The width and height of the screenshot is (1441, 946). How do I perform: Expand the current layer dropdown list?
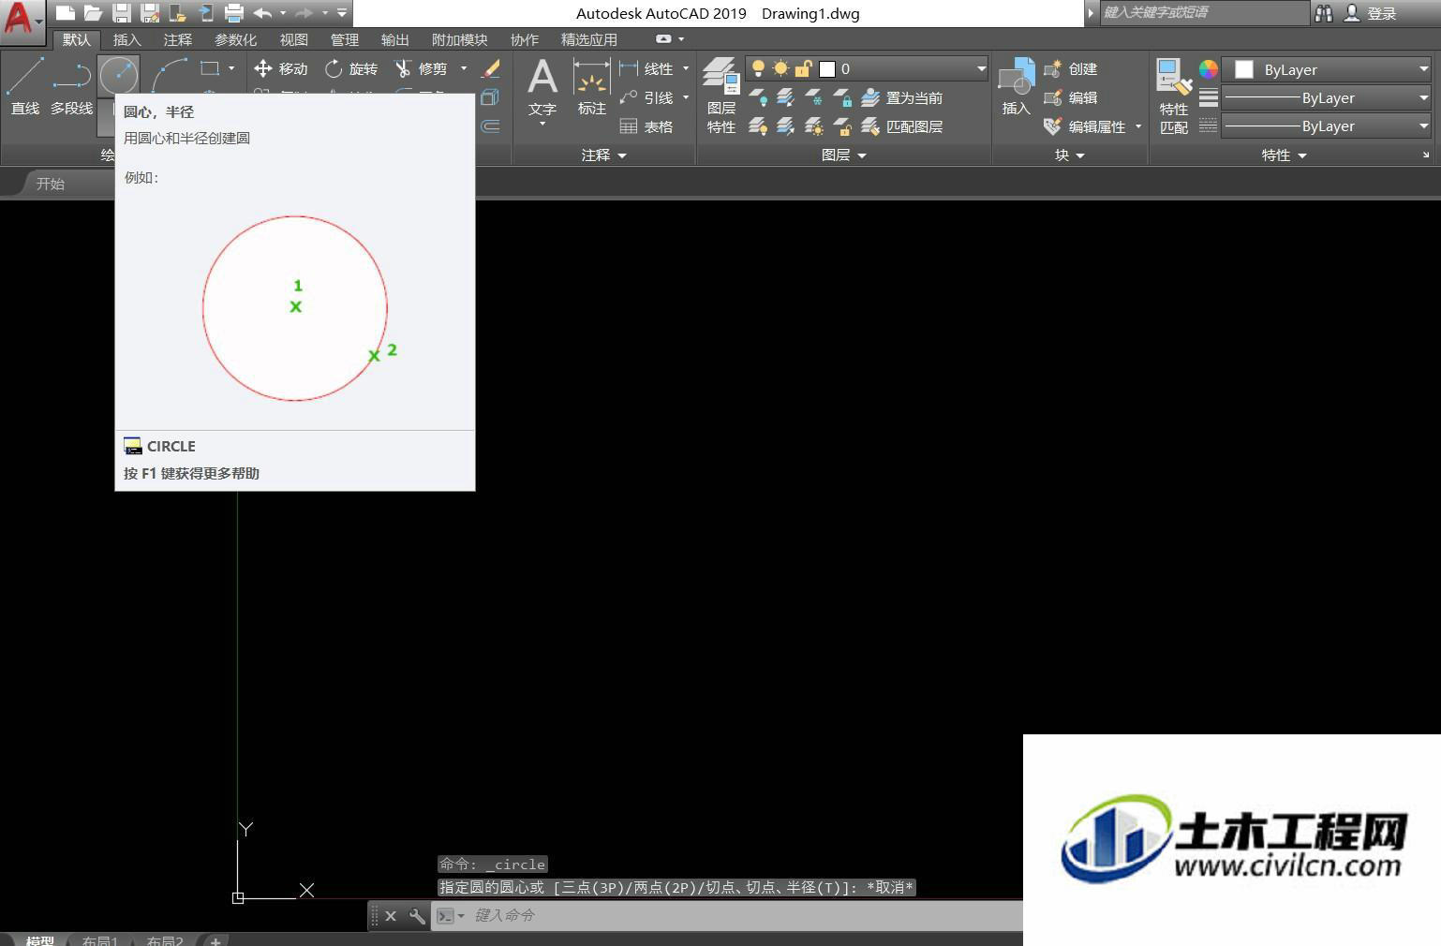(981, 68)
